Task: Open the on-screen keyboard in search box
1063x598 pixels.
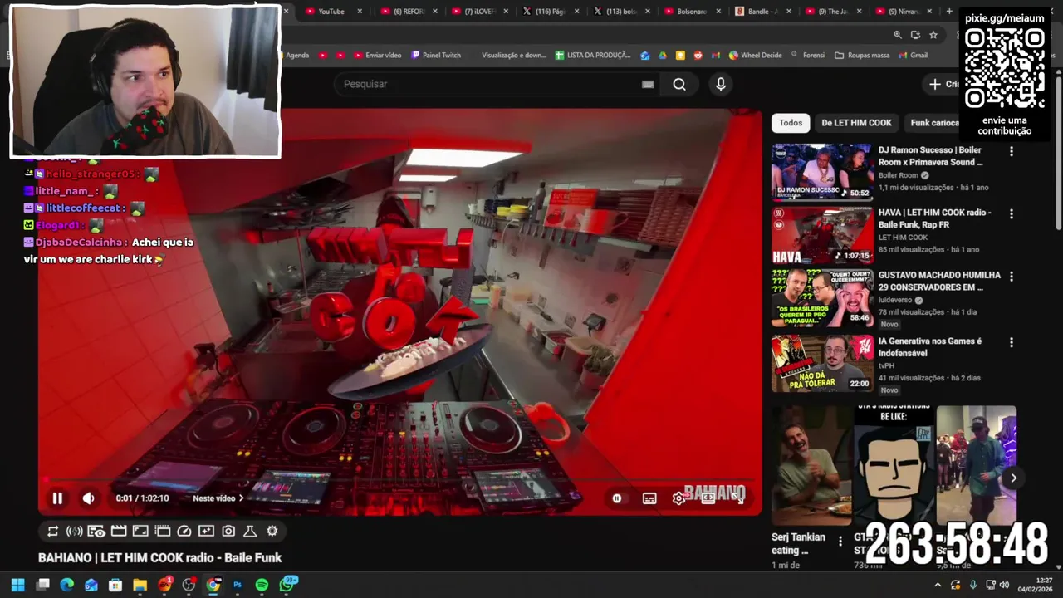Action: [648, 84]
